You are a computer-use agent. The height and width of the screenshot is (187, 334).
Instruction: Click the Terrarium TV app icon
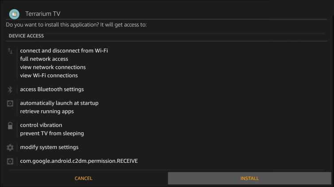14,14
